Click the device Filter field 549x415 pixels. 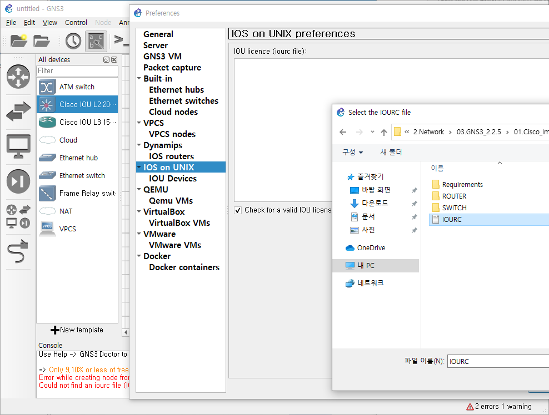77,70
